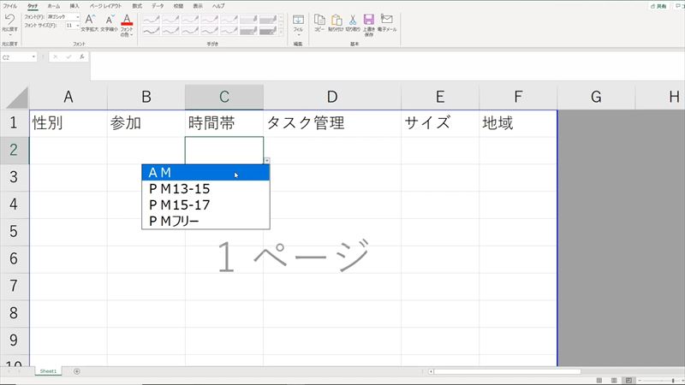The image size is (685, 385).
Task: Click the Cut (切り取り) scissors icon
Action: [x=352, y=20]
